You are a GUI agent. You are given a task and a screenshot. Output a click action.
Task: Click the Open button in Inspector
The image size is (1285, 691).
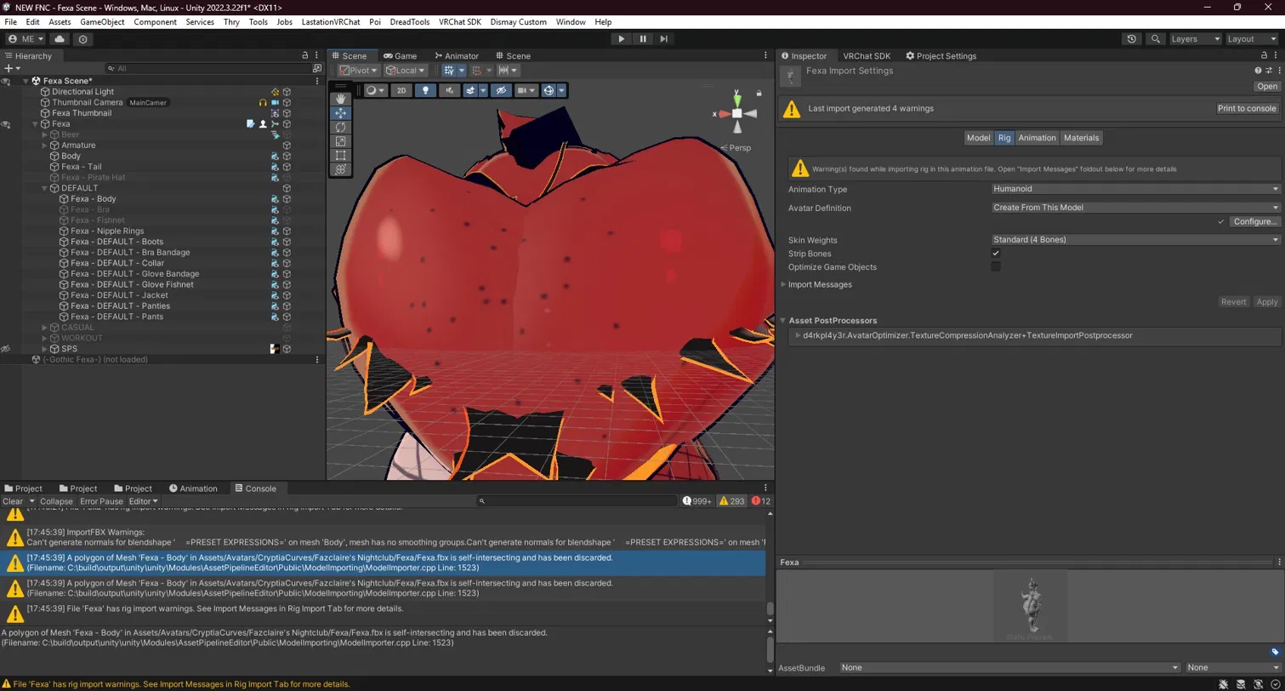1267,87
